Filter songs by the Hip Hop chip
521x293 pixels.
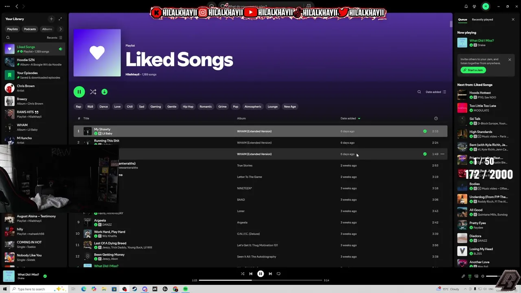tap(188, 107)
